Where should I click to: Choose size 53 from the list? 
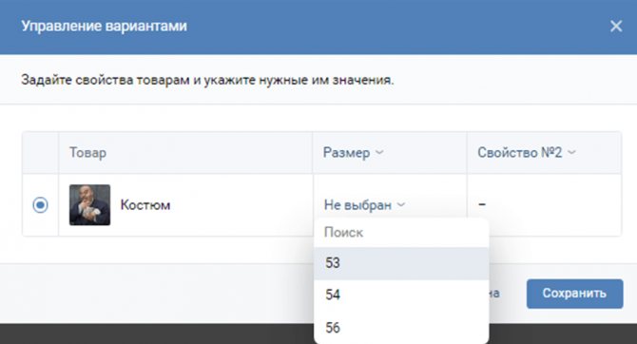(401, 263)
